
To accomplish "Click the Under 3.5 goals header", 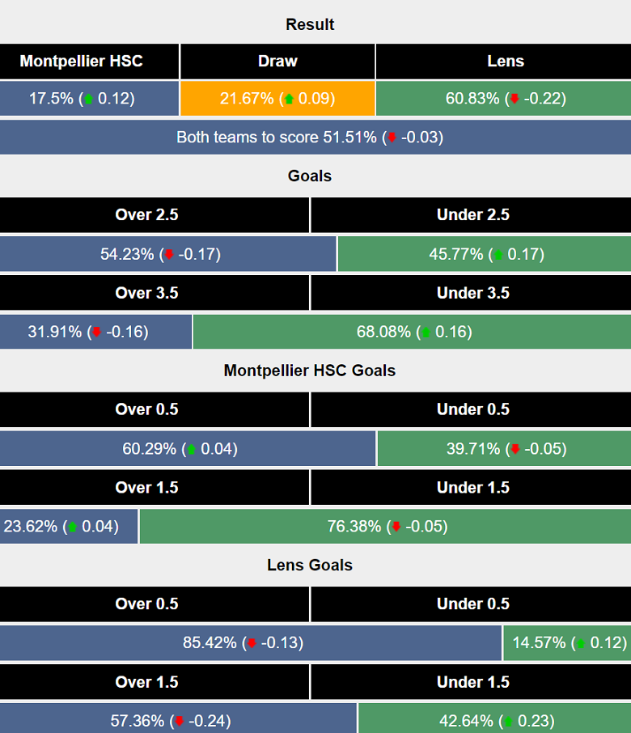I will 473,293.
